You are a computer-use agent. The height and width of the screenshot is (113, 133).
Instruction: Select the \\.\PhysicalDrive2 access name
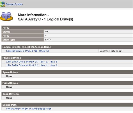click(111, 51)
